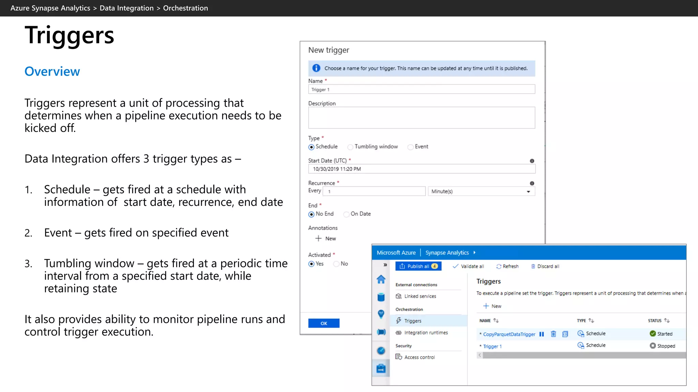The height and width of the screenshot is (392, 698).
Task: Expand the Synapse Analytics breadcrumb arrow
Action: click(x=474, y=252)
